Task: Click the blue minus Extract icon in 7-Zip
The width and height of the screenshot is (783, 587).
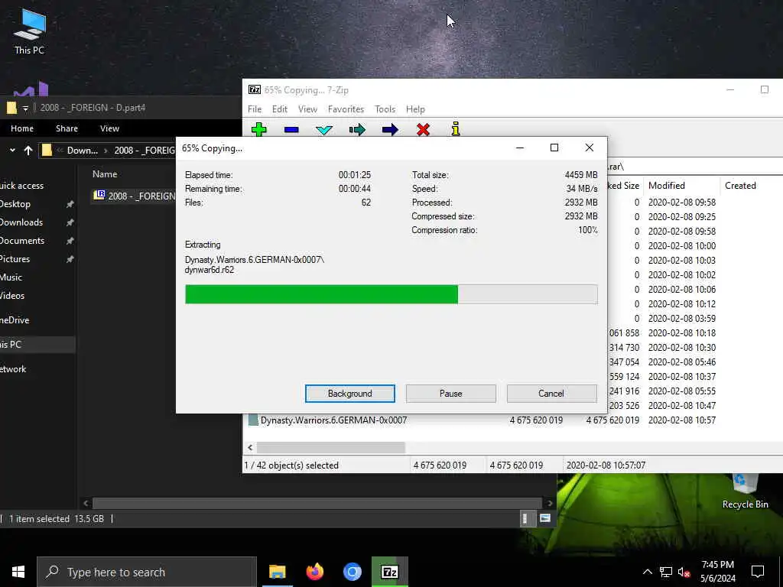Action: click(291, 130)
